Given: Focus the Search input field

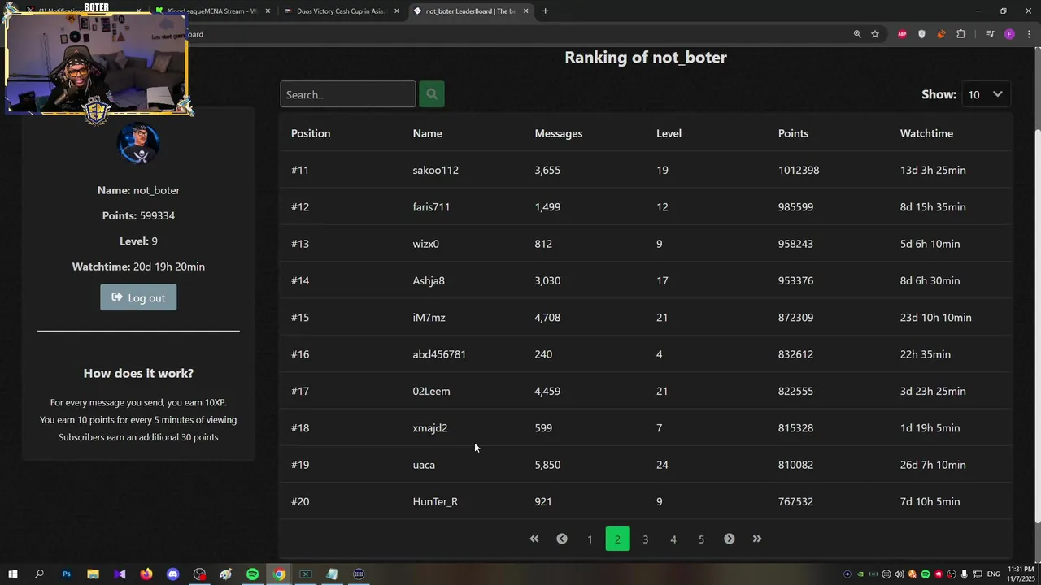Looking at the screenshot, I should (x=348, y=94).
